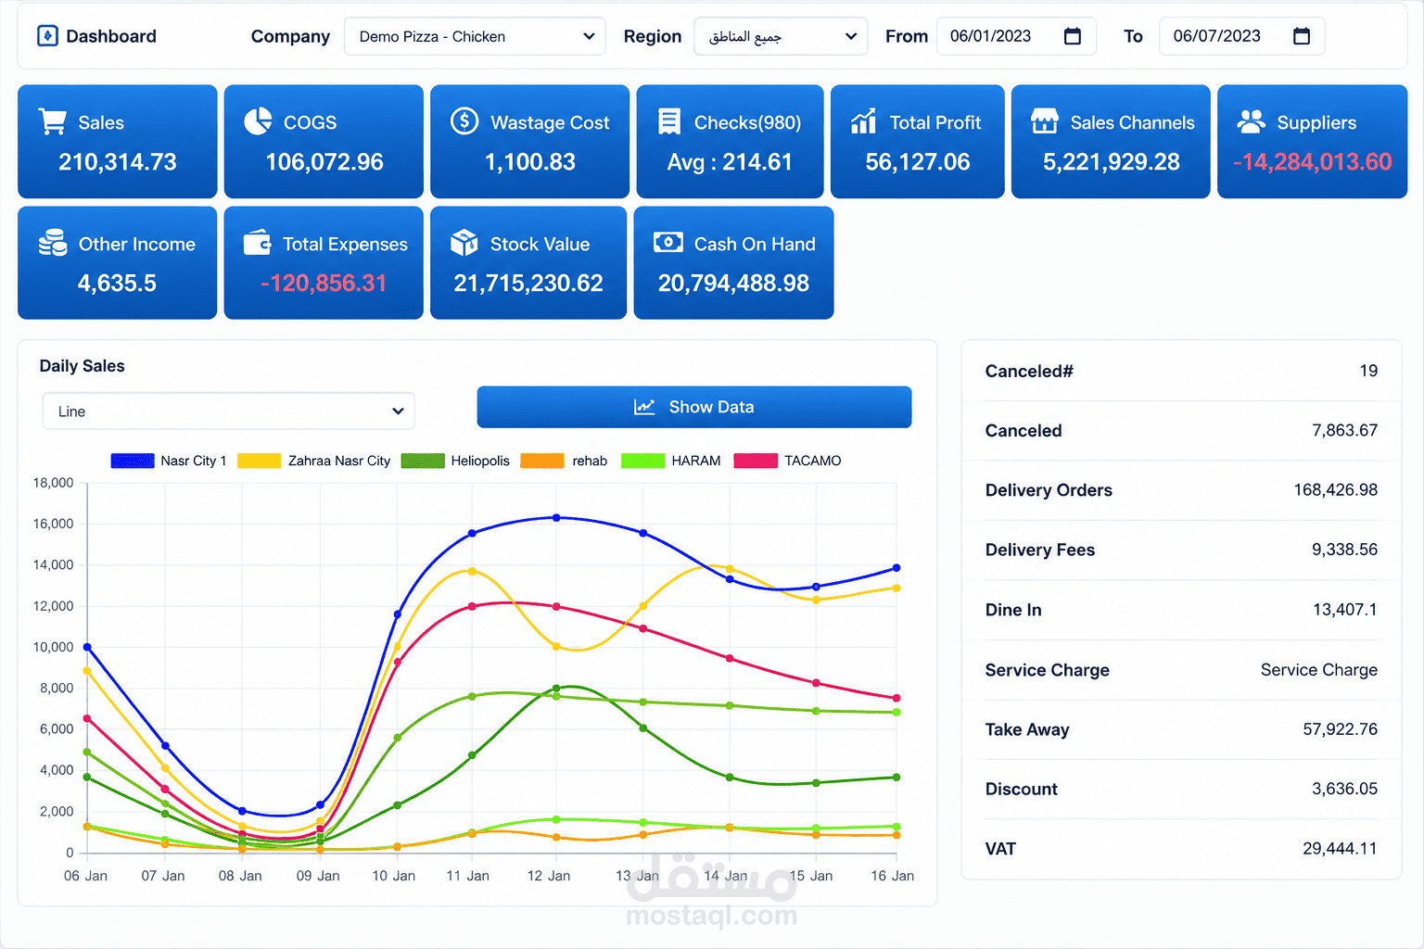Click the Nasr City 1 point at 16 Jan
The image size is (1424, 949).
coord(896,568)
